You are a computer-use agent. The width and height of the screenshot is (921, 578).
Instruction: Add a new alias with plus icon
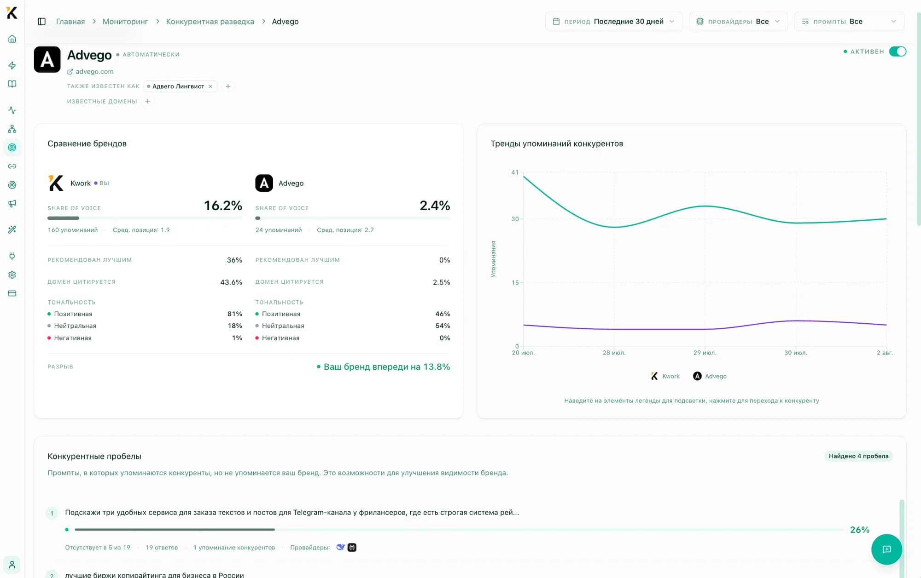(x=228, y=86)
